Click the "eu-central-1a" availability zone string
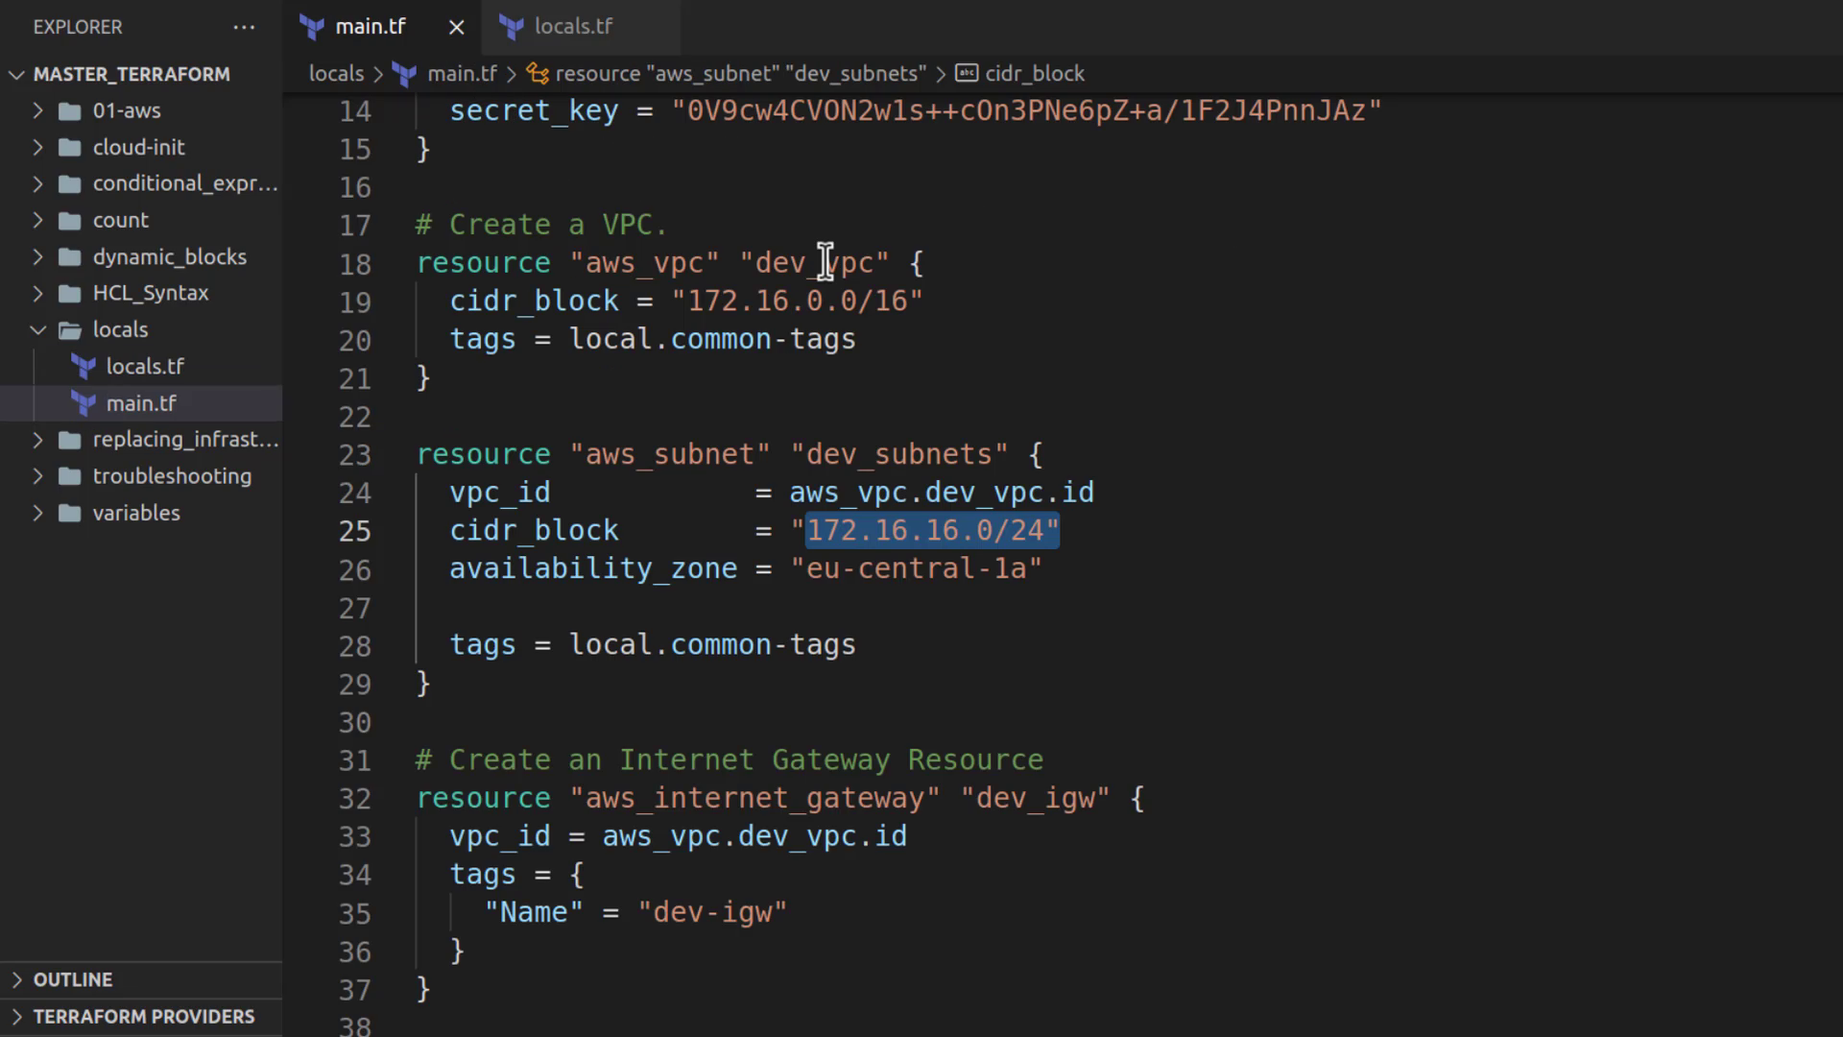This screenshot has width=1843, height=1037. point(916,568)
